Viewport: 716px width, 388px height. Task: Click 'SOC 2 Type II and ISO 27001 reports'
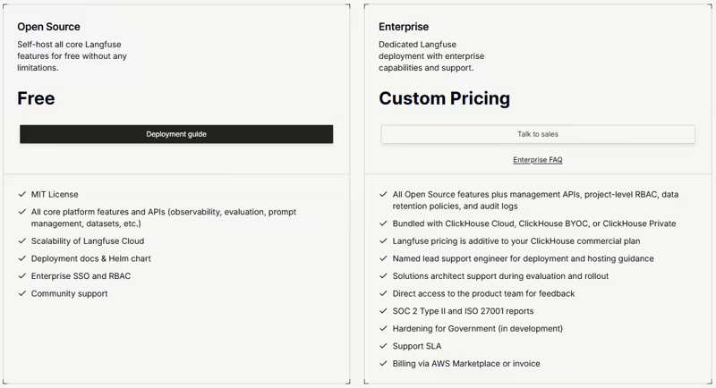(x=463, y=311)
